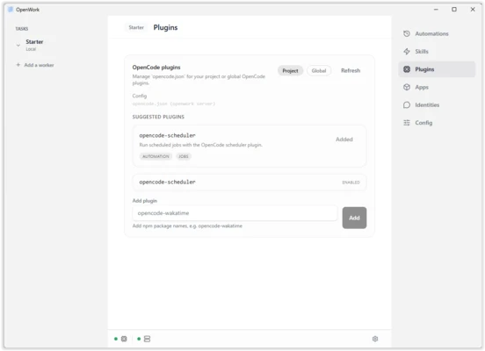Click the OpenWork app icon in title bar

pos(11,10)
